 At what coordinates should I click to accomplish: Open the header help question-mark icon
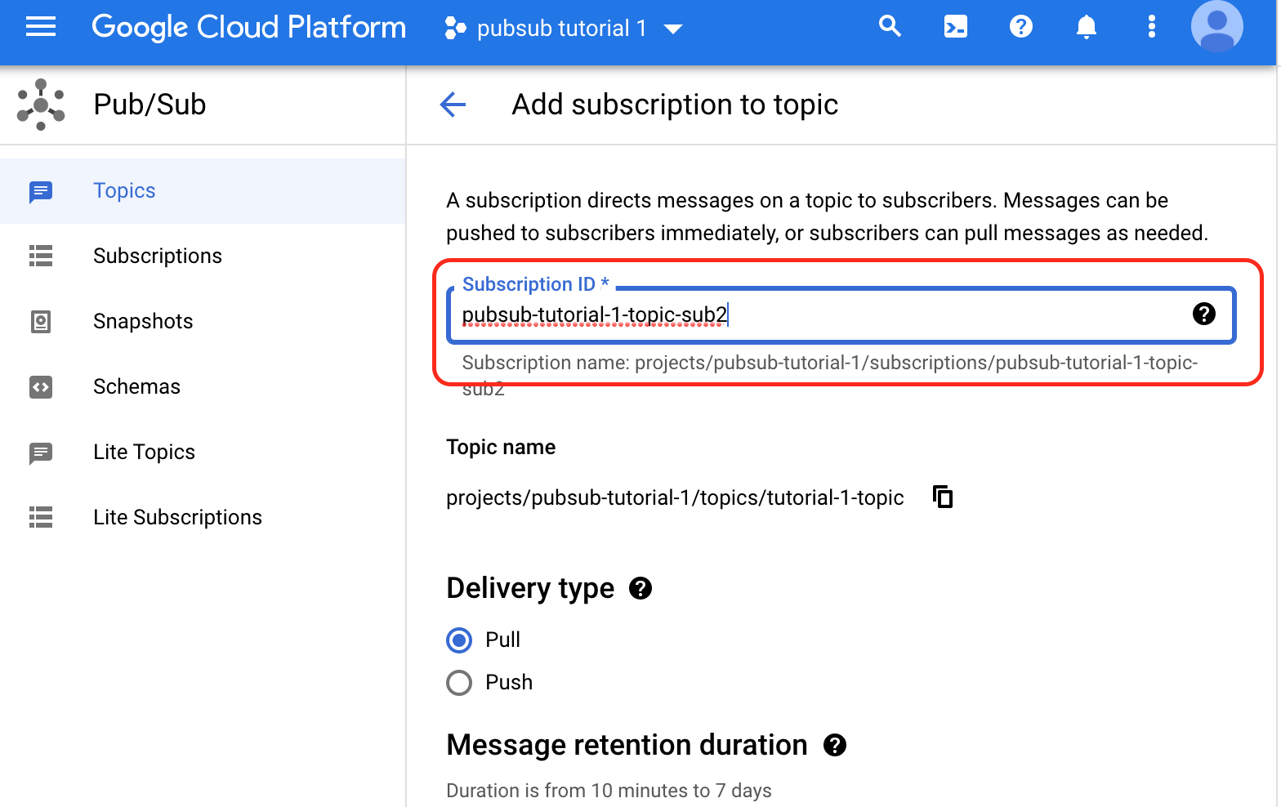pyautogui.click(x=1020, y=27)
